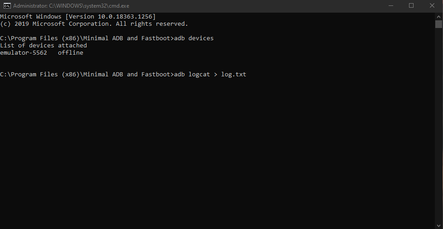Click the empty scrollbar track below the thumb
This screenshot has height=229, width=443.
[x=438, y=126]
